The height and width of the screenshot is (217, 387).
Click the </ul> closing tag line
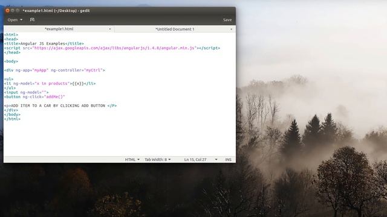click(x=10, y=88)
